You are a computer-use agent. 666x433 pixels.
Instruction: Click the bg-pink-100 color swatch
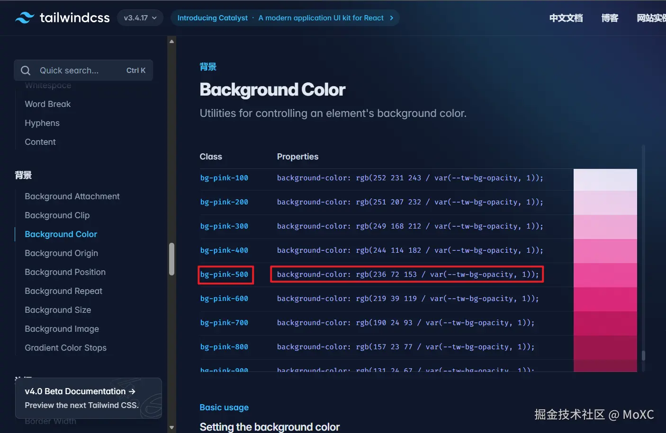[x=605, y=180]
